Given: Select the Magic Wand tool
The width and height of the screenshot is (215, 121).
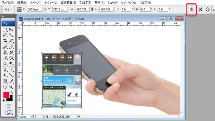Looking at the screenshot, I should pyautogui.click(x=11, y=35).
